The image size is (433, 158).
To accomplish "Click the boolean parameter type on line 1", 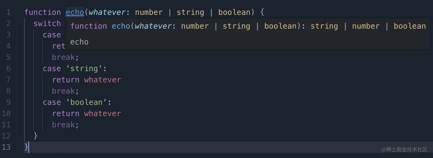I will [234, 12].
